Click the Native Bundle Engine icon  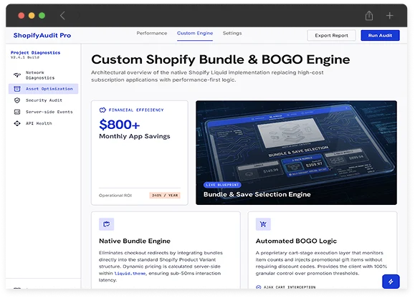(x=106, y=224)
